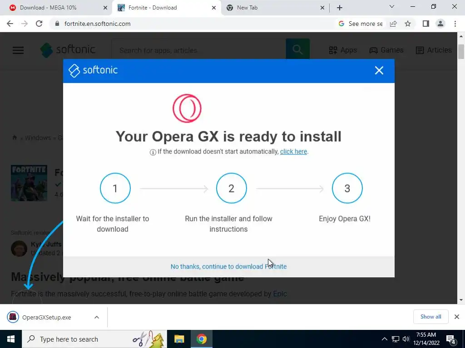465x348 pixels.
Task: Click the Chrome taskbar icon
Action: click(x=201, y=339)
